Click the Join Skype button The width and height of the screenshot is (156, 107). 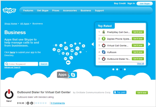tap(145, 4)
